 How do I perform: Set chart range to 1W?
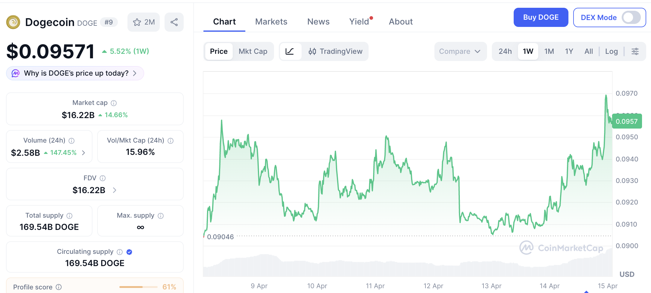528,51
